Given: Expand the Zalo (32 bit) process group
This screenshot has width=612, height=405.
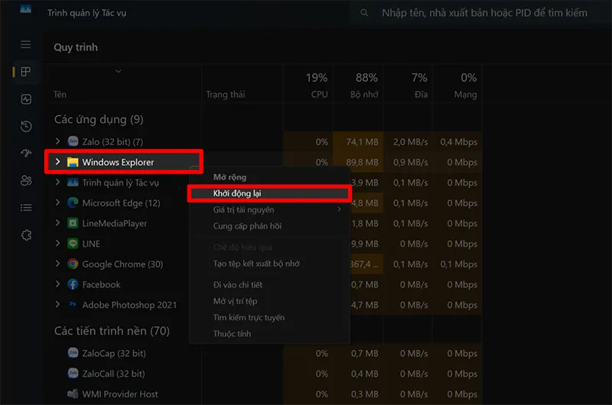Looking at the screenshot, I should click(x=58, y=141).
